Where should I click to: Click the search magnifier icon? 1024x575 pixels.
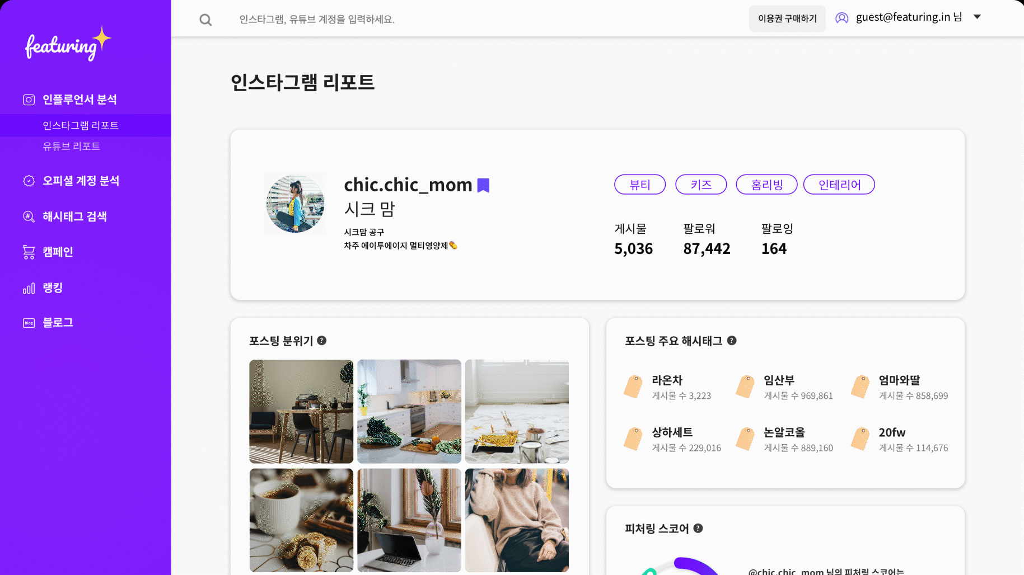205,20
